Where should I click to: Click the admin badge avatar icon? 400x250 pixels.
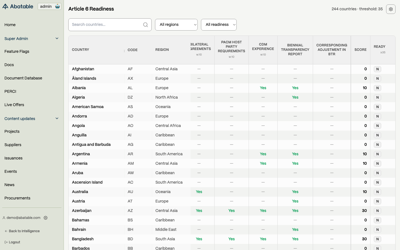(57, 6)
